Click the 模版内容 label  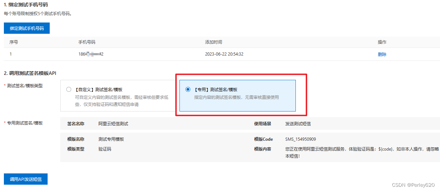263,149
